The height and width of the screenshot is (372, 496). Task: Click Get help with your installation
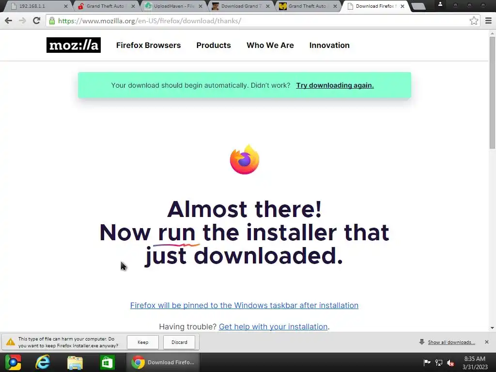[273, 326]
